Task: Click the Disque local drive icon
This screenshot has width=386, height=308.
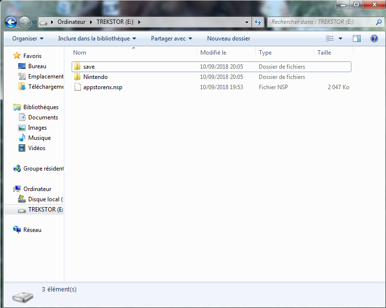Action: (x=21, y=199)
